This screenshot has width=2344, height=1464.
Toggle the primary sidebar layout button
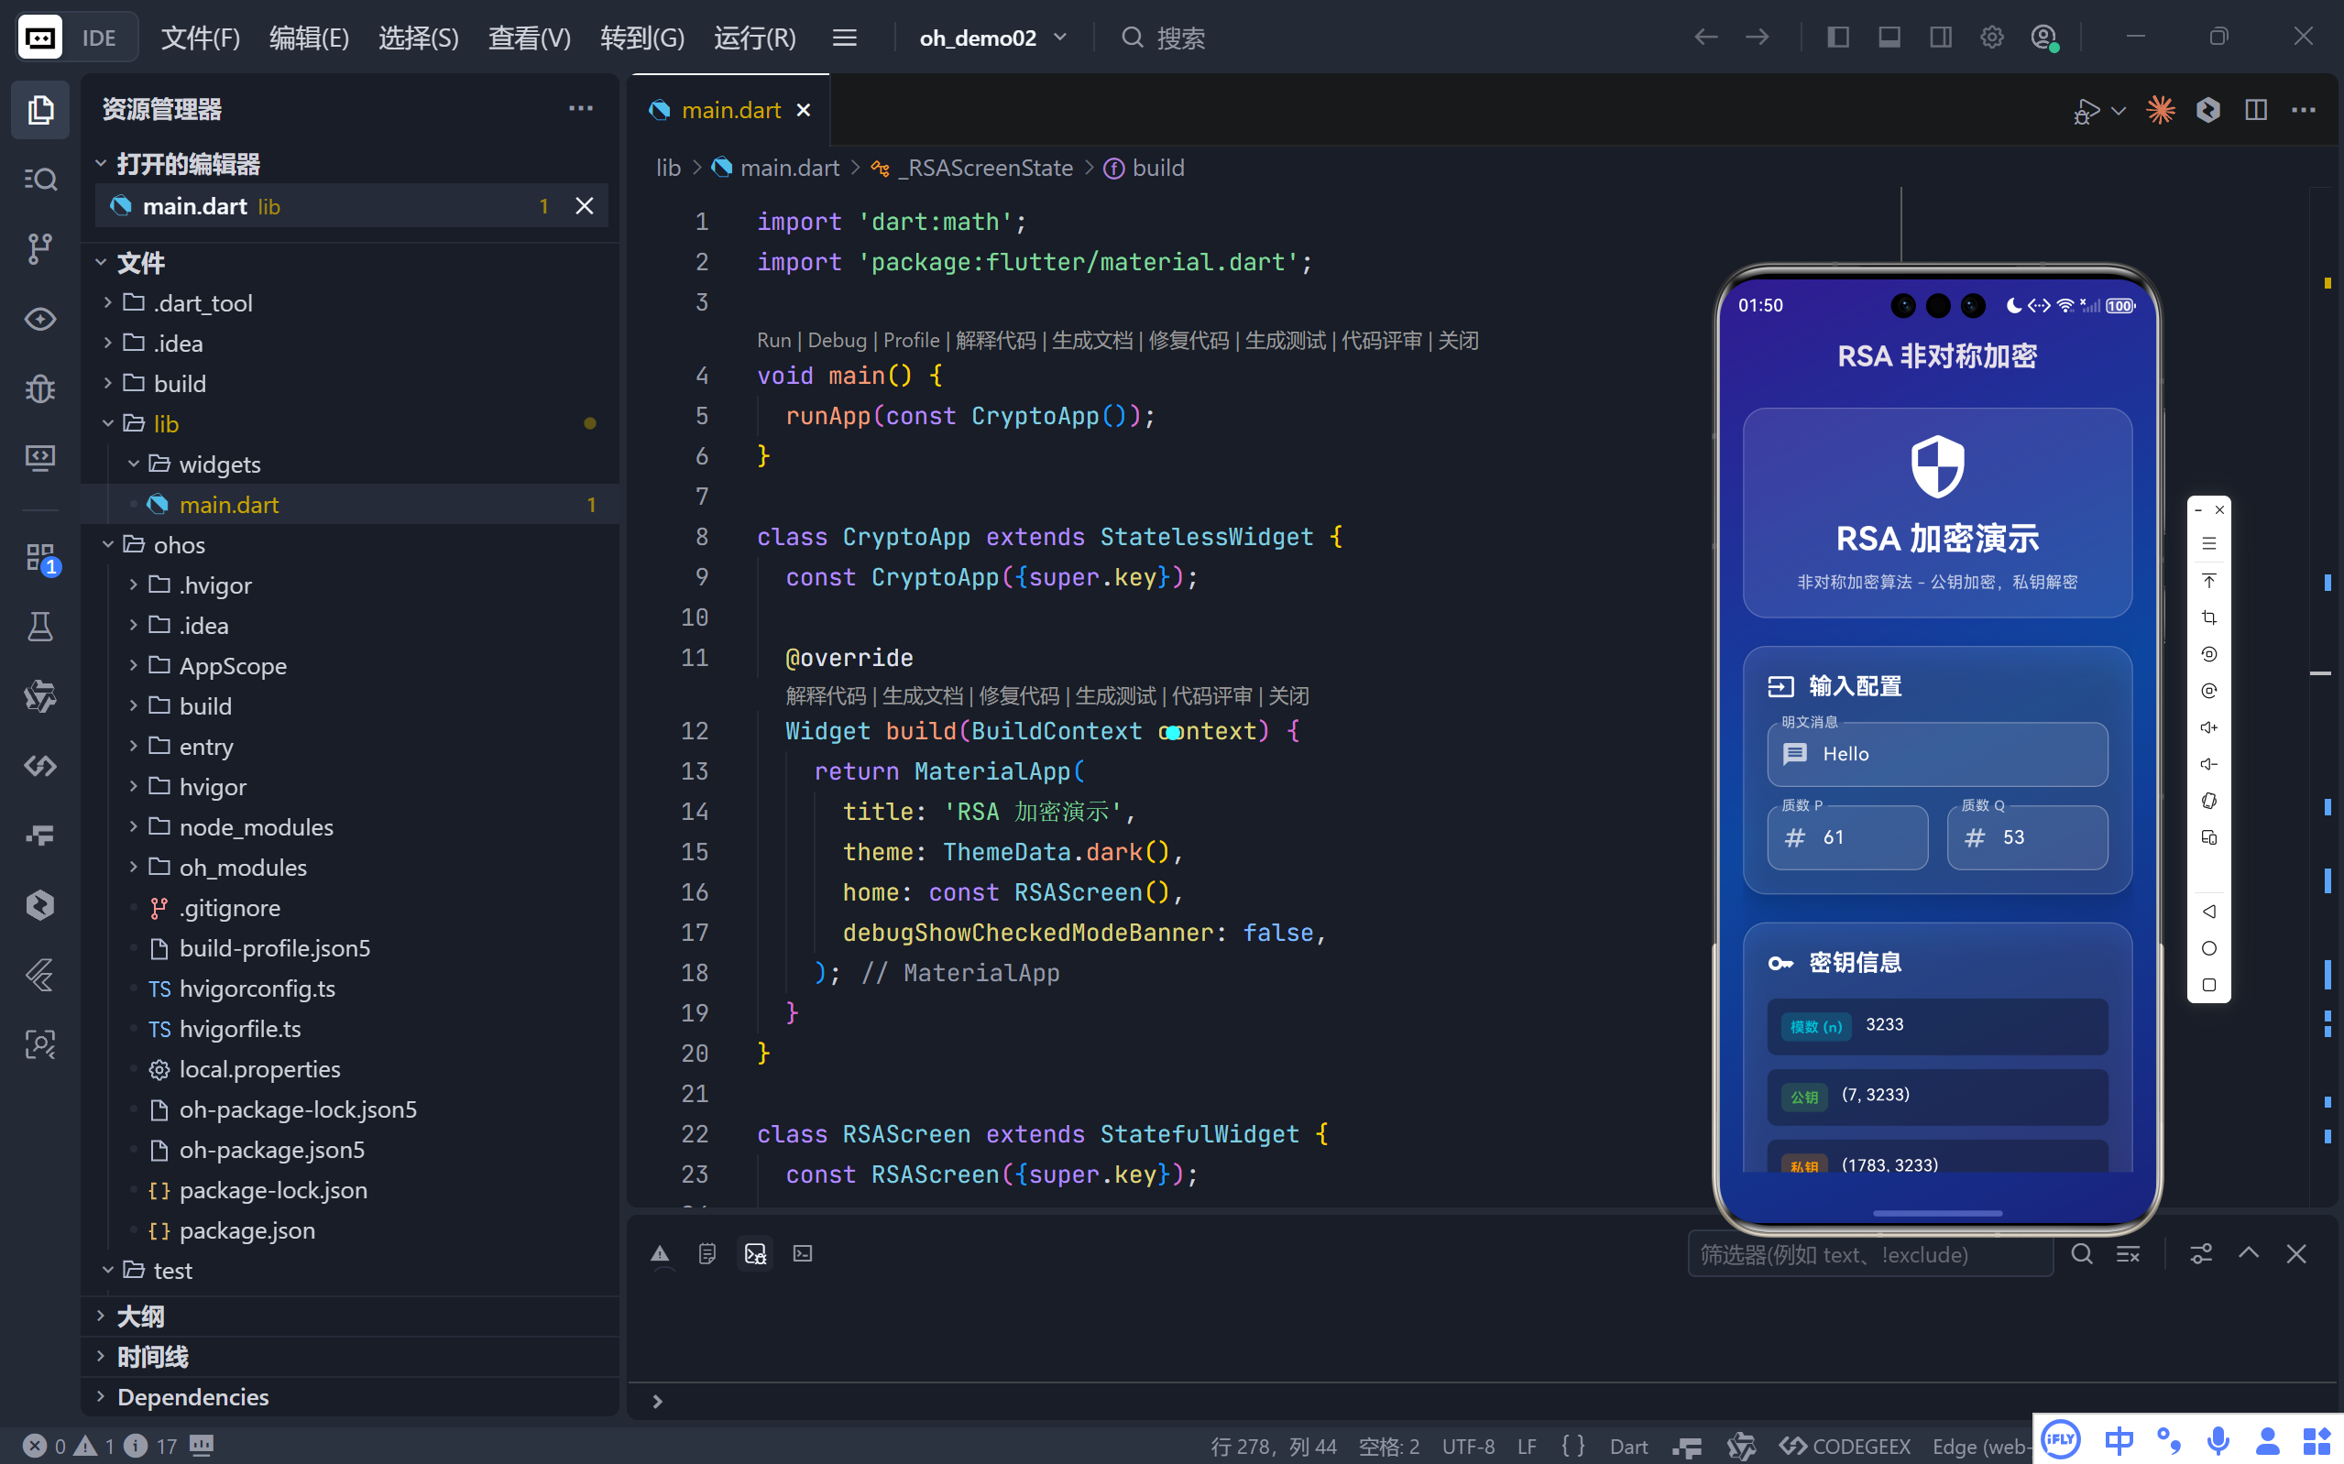click(1837, 38)
